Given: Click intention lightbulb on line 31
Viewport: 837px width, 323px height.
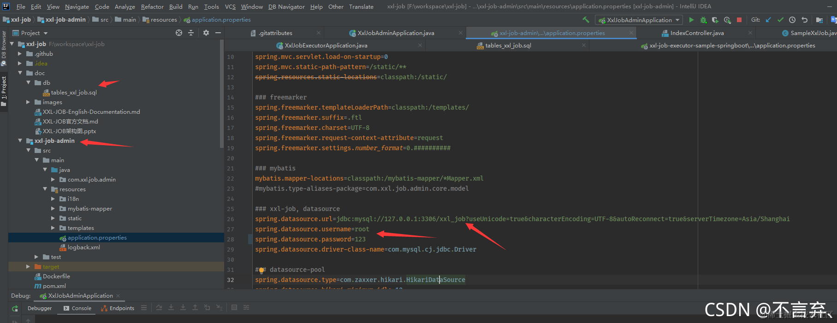Looking at the screenshot, I should 261,270.
